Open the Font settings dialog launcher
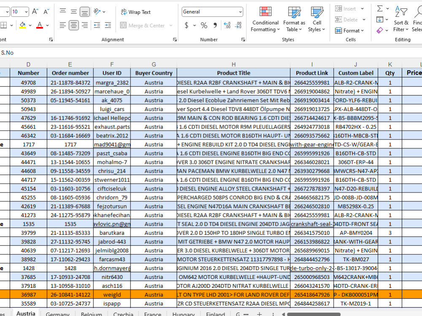Image resolution: width=422 pixels, height=316 pixels. point(51,40)
